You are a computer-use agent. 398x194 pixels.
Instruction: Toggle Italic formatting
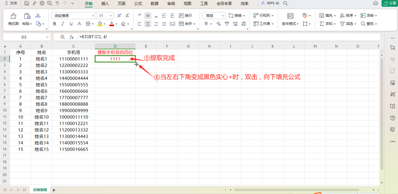63,24
